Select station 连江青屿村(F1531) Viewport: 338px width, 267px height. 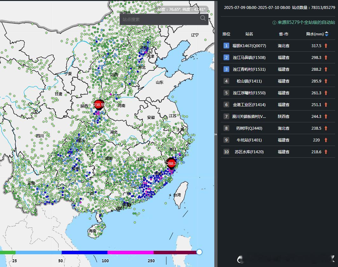249,69
